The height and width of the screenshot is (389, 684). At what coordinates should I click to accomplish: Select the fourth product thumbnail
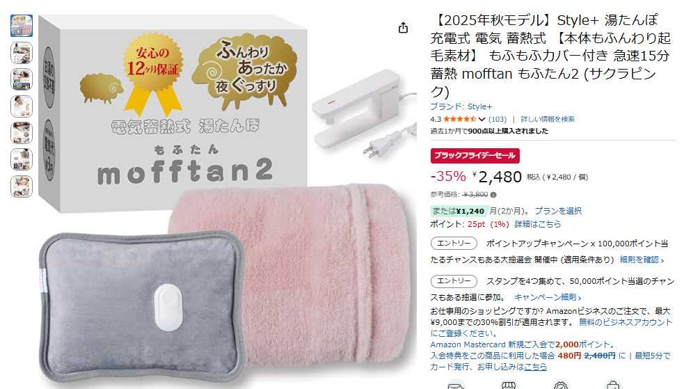point(22,106)
